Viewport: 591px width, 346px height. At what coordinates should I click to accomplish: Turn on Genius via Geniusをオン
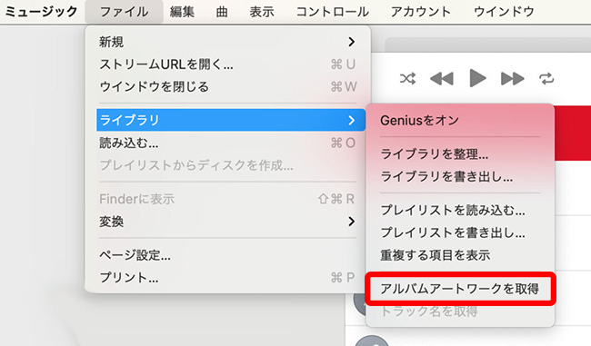point(460,121)
